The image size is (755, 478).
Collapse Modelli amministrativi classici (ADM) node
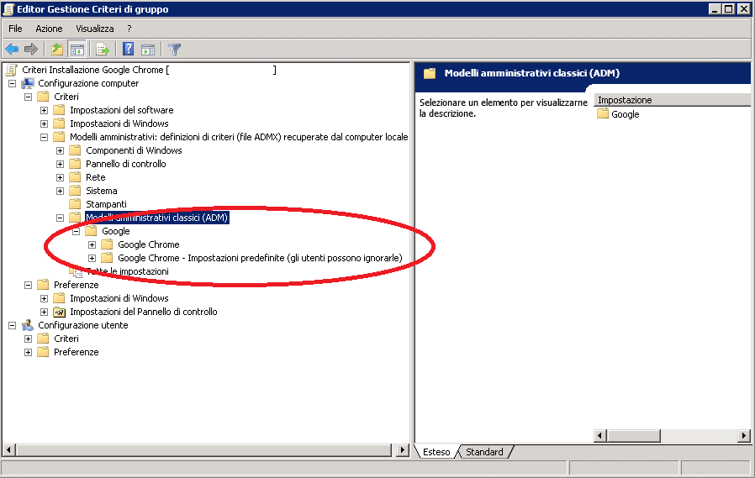(x=61, y=218)
